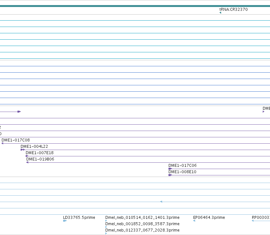Select the small purple arrow under DME label
The height and width of the screenshot is (235, 270).
point(263,112)
